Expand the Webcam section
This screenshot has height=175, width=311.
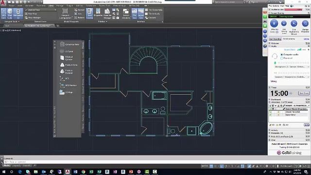click(270, 43)
